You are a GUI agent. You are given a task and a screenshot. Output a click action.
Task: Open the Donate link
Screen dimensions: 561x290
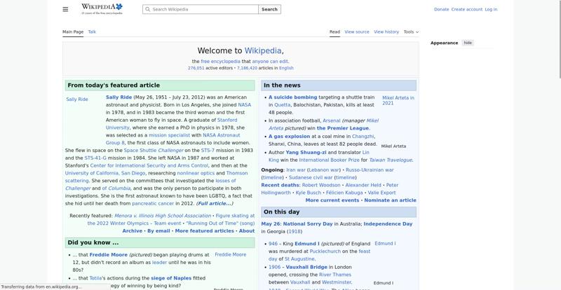(x=441, y=9)
